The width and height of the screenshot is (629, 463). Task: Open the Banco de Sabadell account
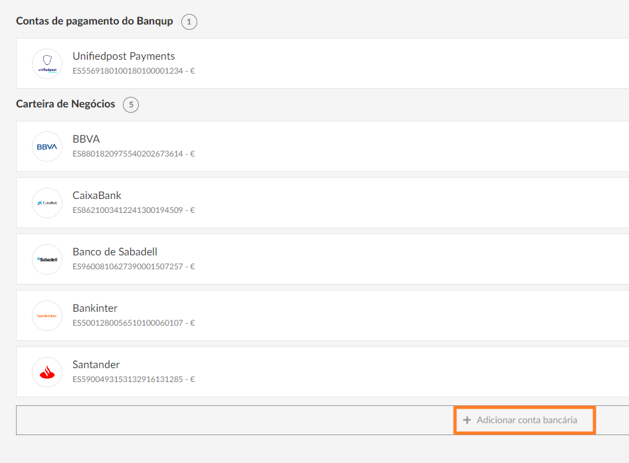(323, 259)
